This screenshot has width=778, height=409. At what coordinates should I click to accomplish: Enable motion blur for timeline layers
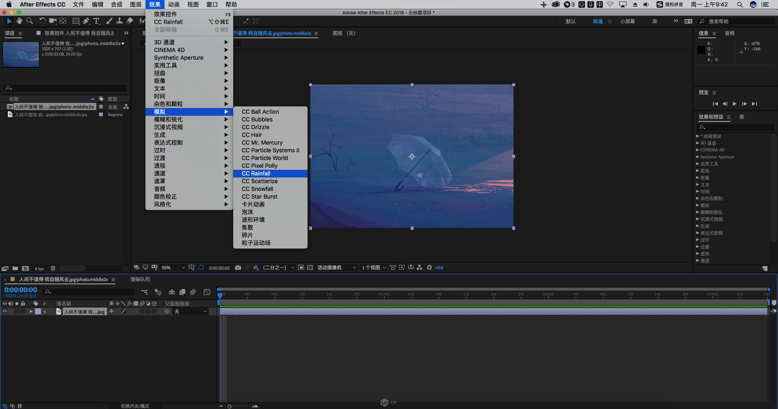193,292
